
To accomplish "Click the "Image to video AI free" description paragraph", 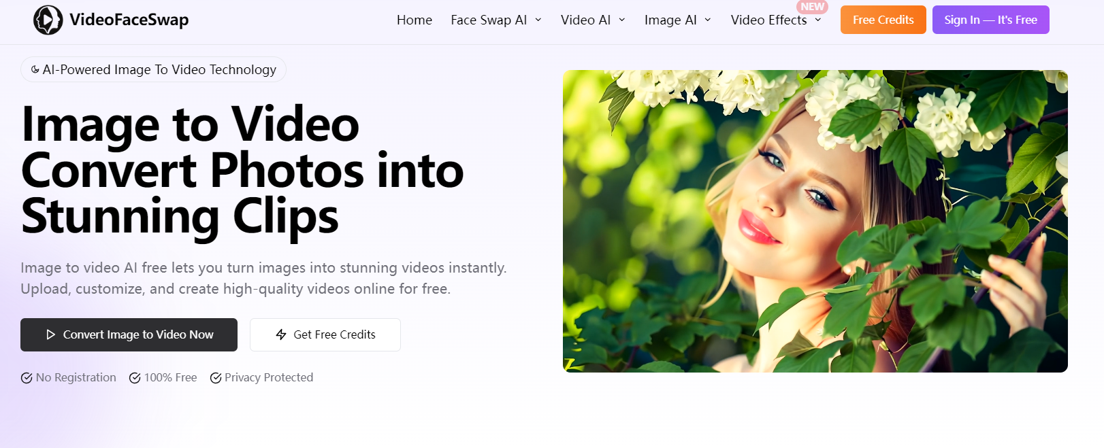I will tap(263, 278).
